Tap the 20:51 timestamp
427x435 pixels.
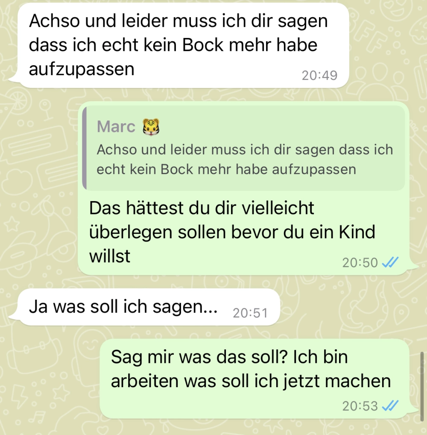[250, 313]
